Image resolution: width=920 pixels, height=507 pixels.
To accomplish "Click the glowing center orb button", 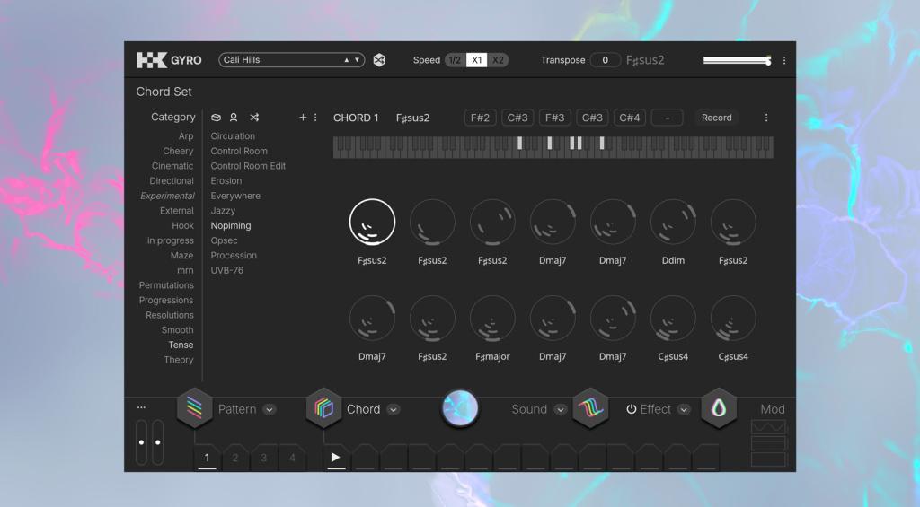I will (460, 409).
